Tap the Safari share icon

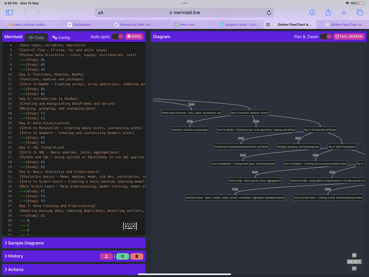(x=328, y=13)
